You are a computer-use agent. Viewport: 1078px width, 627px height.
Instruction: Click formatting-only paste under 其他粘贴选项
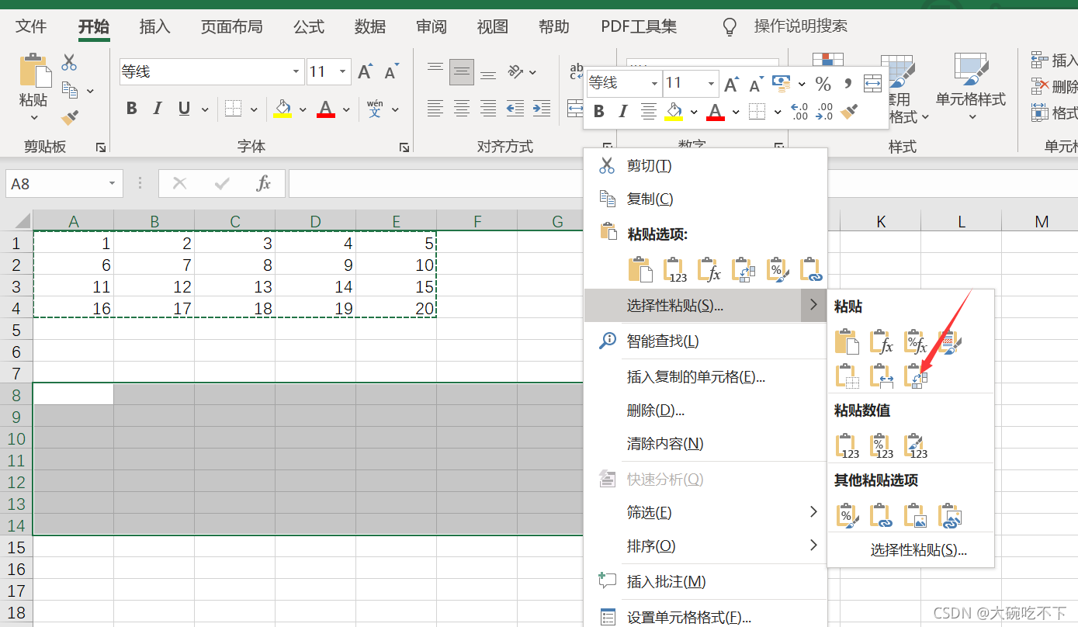click(847, 515)
